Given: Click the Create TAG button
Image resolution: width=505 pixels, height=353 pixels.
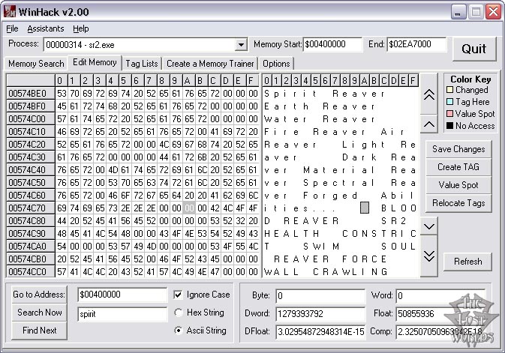Looking at the screenshot, I should pyautogui.click(x=458, y=166).
